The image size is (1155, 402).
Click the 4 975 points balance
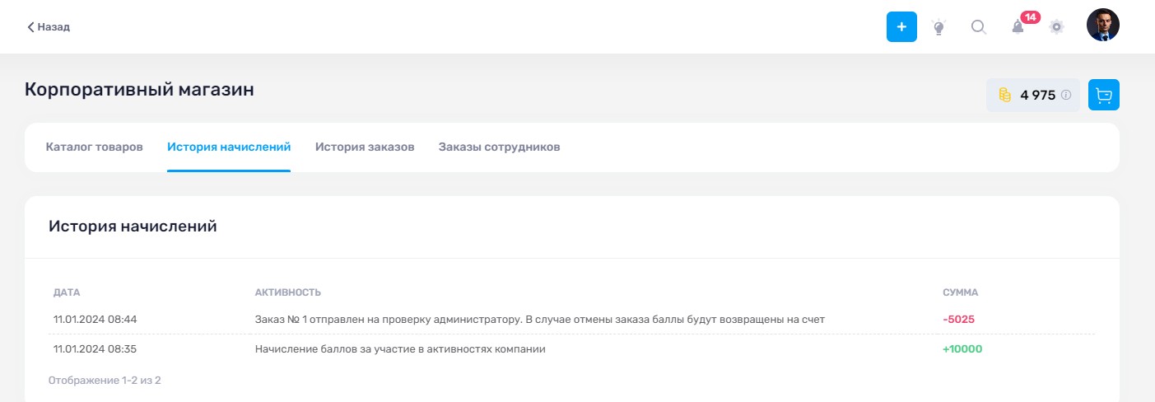1037,95
